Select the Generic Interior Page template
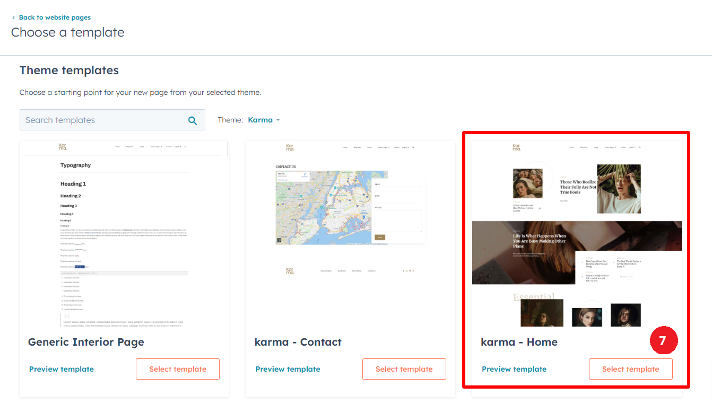This screenshot has width=712, height=413. (178, 369)
